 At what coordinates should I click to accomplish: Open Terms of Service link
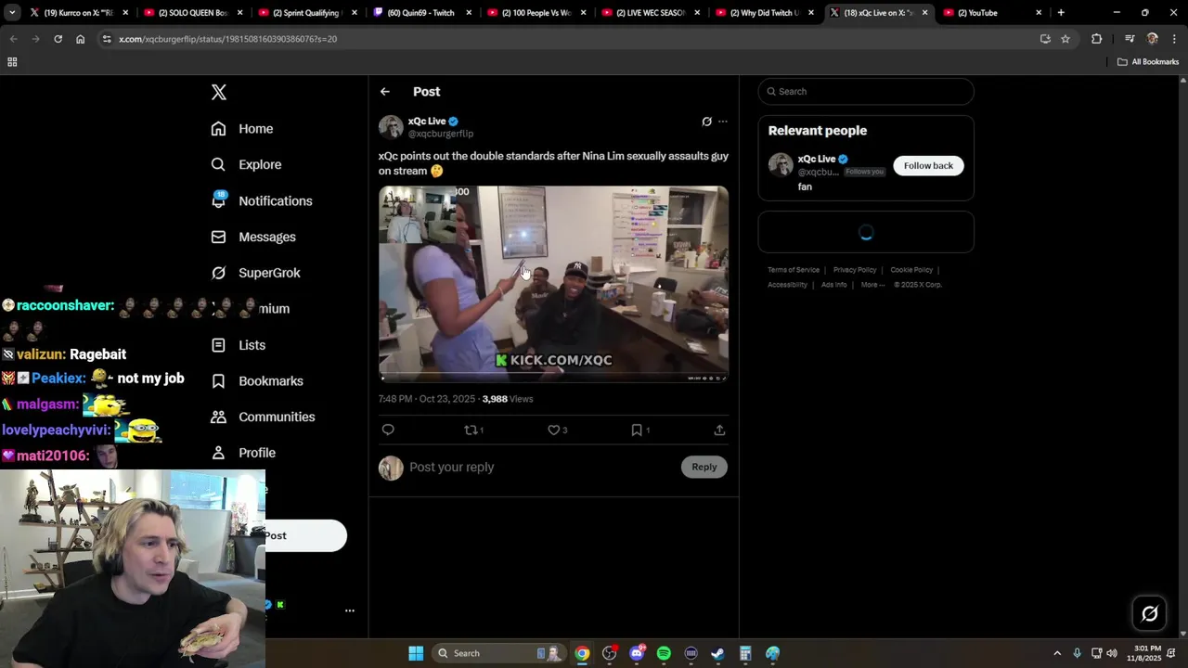794,270
